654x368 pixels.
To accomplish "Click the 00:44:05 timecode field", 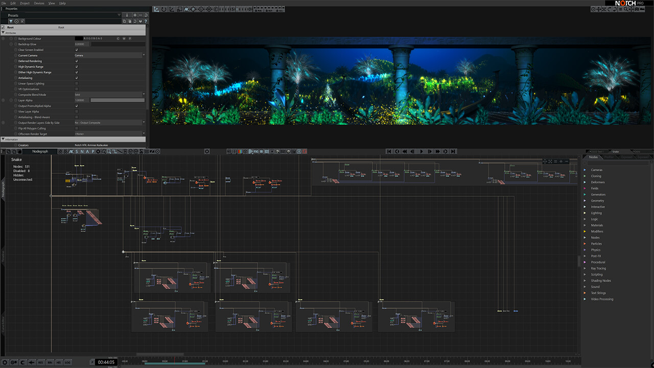I will click(106, 362).
